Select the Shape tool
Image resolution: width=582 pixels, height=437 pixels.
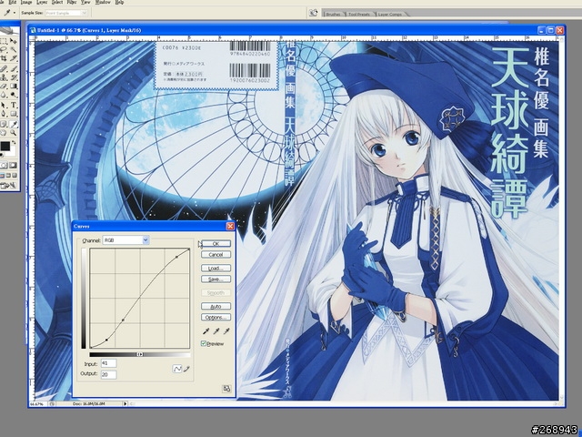[14, 113]
